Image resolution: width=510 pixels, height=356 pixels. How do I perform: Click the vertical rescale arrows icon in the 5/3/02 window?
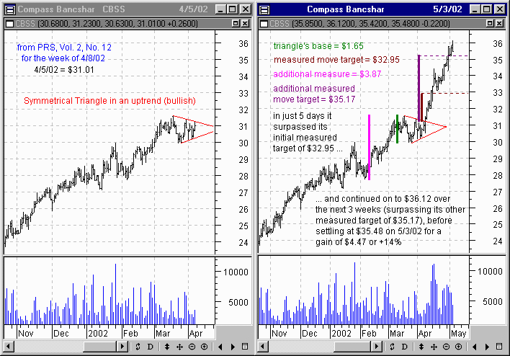421,347
